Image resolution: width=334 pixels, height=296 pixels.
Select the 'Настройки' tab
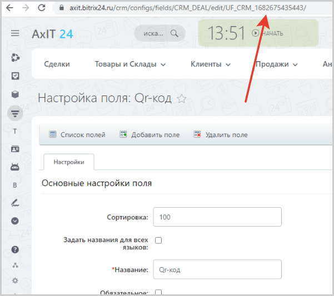pyautogui.click(x=69, y=162)
